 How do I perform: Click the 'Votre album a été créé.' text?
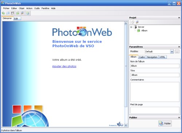pos(67,60)
